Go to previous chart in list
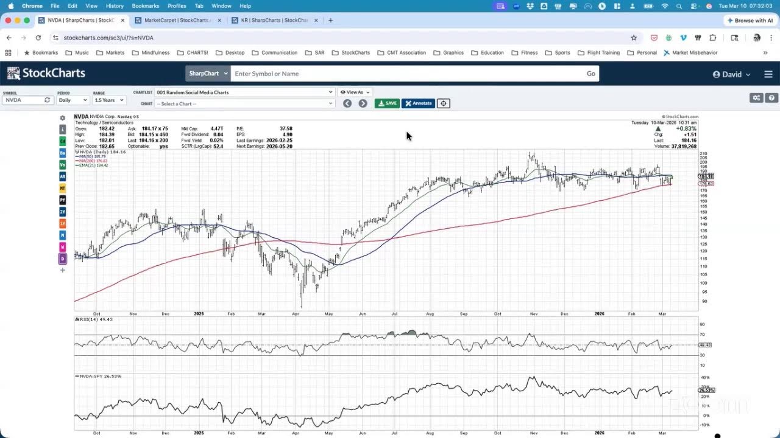 coord(347,103)
